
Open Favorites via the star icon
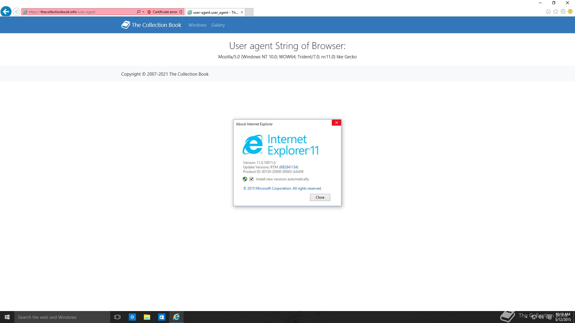click(556, 12)
